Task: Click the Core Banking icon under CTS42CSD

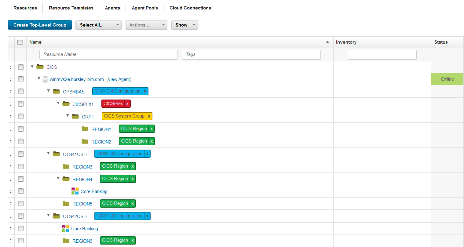Action: pos(65,228)
